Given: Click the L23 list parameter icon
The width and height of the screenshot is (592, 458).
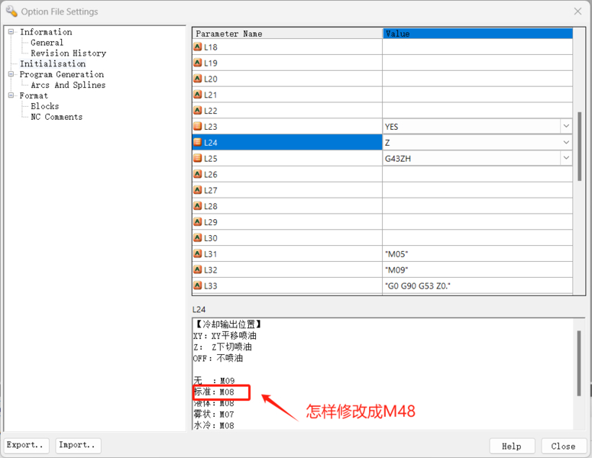Looking at the screenshot, I should [x=198, y=127].
